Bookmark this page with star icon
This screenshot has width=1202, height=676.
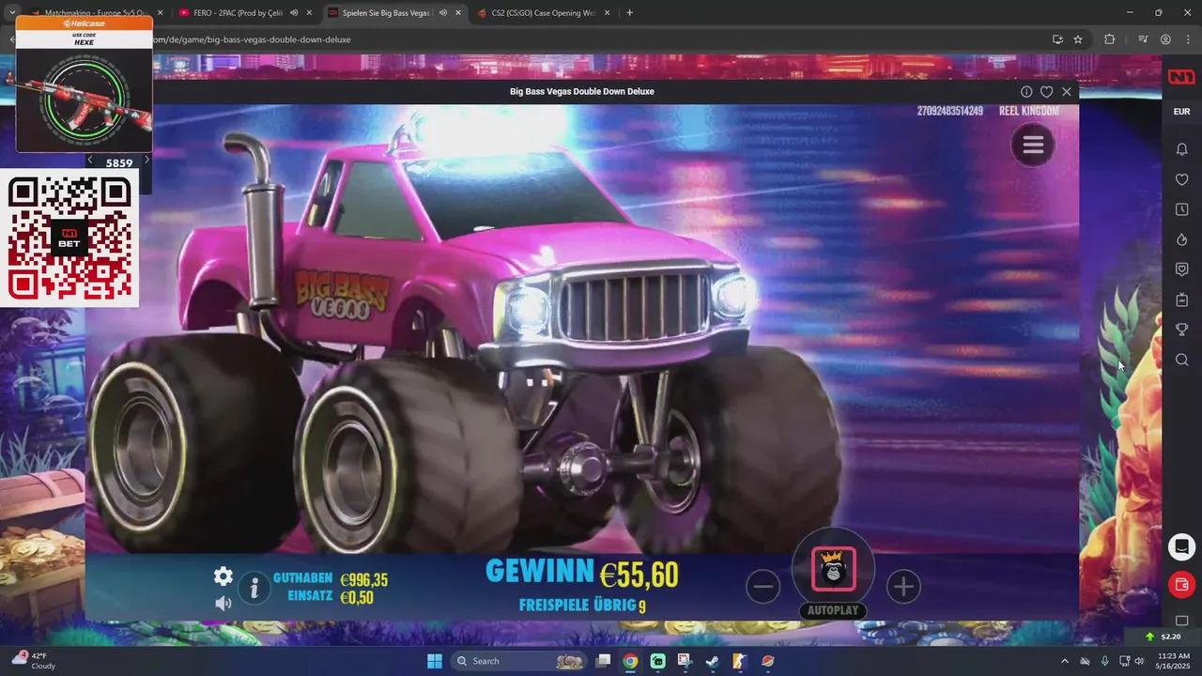(x=1078, y=39)
